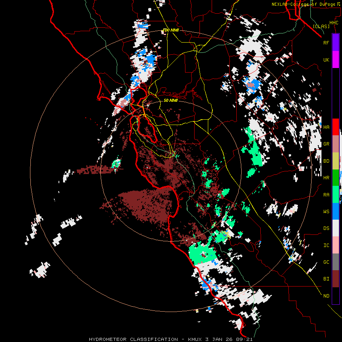The width and height of the screenshot is (342, 342).
Task: Click the red HA legend color swatch
Action: pyautogui.click(x=336, y=127)
